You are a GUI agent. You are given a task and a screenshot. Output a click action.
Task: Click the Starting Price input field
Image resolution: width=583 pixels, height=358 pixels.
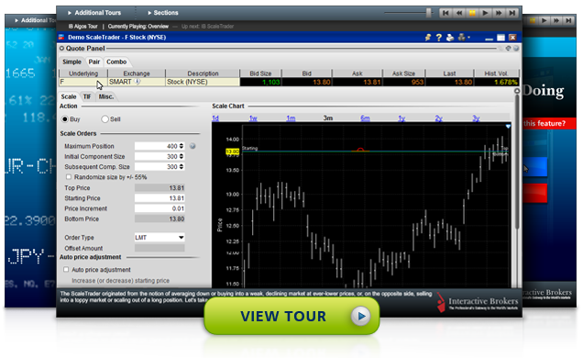pyautogui.click(x=159, y=198)
